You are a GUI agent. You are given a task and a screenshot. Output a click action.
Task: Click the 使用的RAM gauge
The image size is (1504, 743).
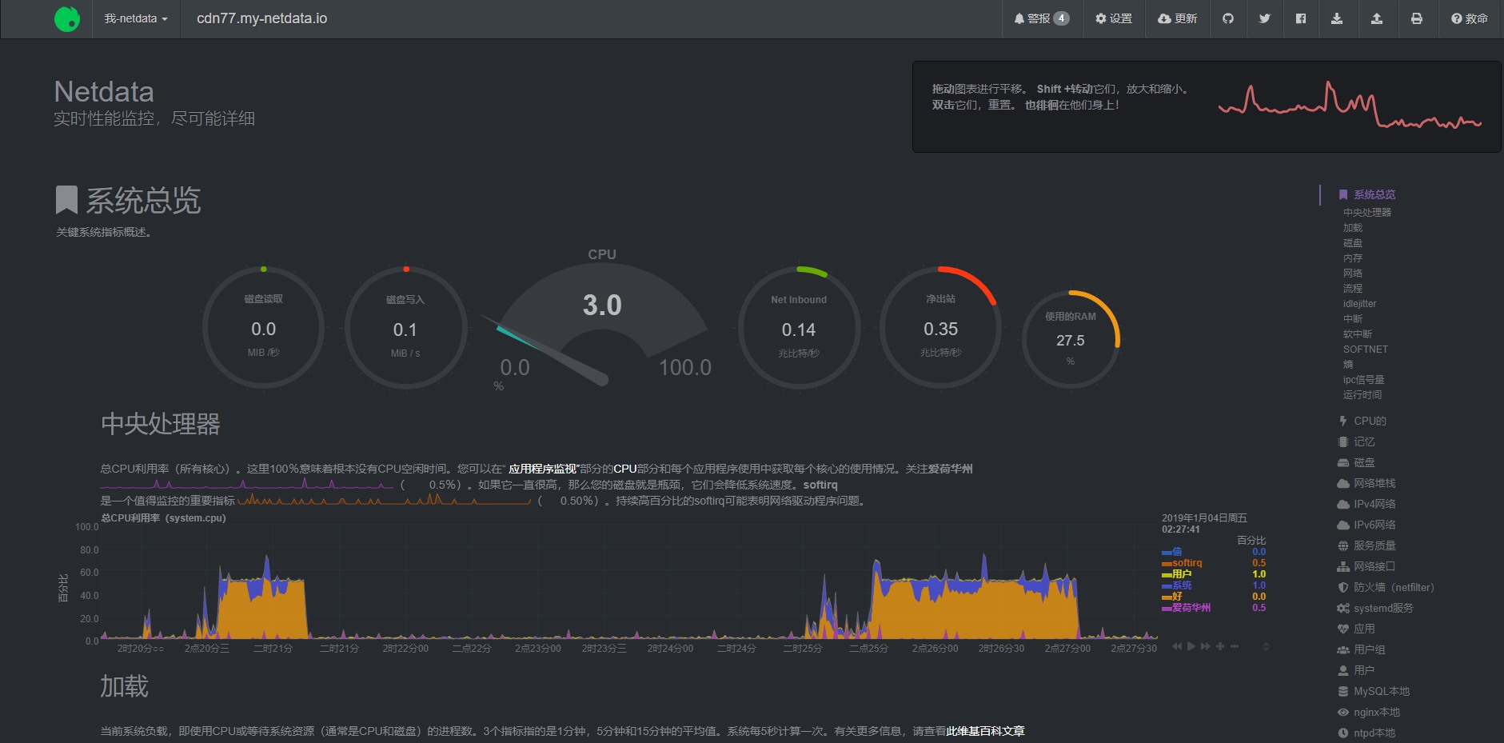coord(1071,339)
